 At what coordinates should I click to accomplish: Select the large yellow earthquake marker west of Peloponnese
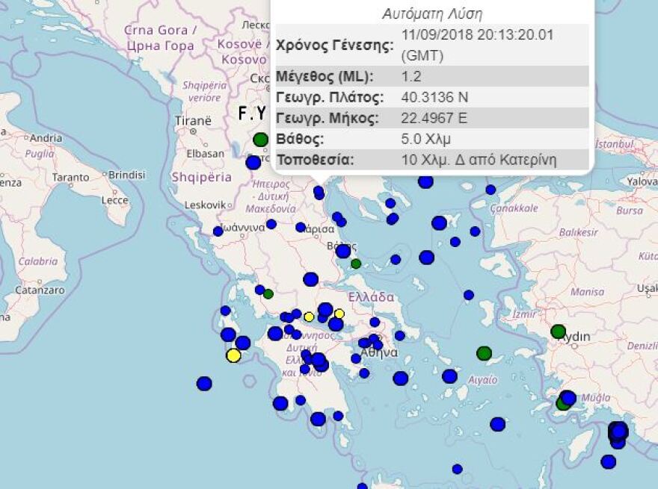(233, 355)
